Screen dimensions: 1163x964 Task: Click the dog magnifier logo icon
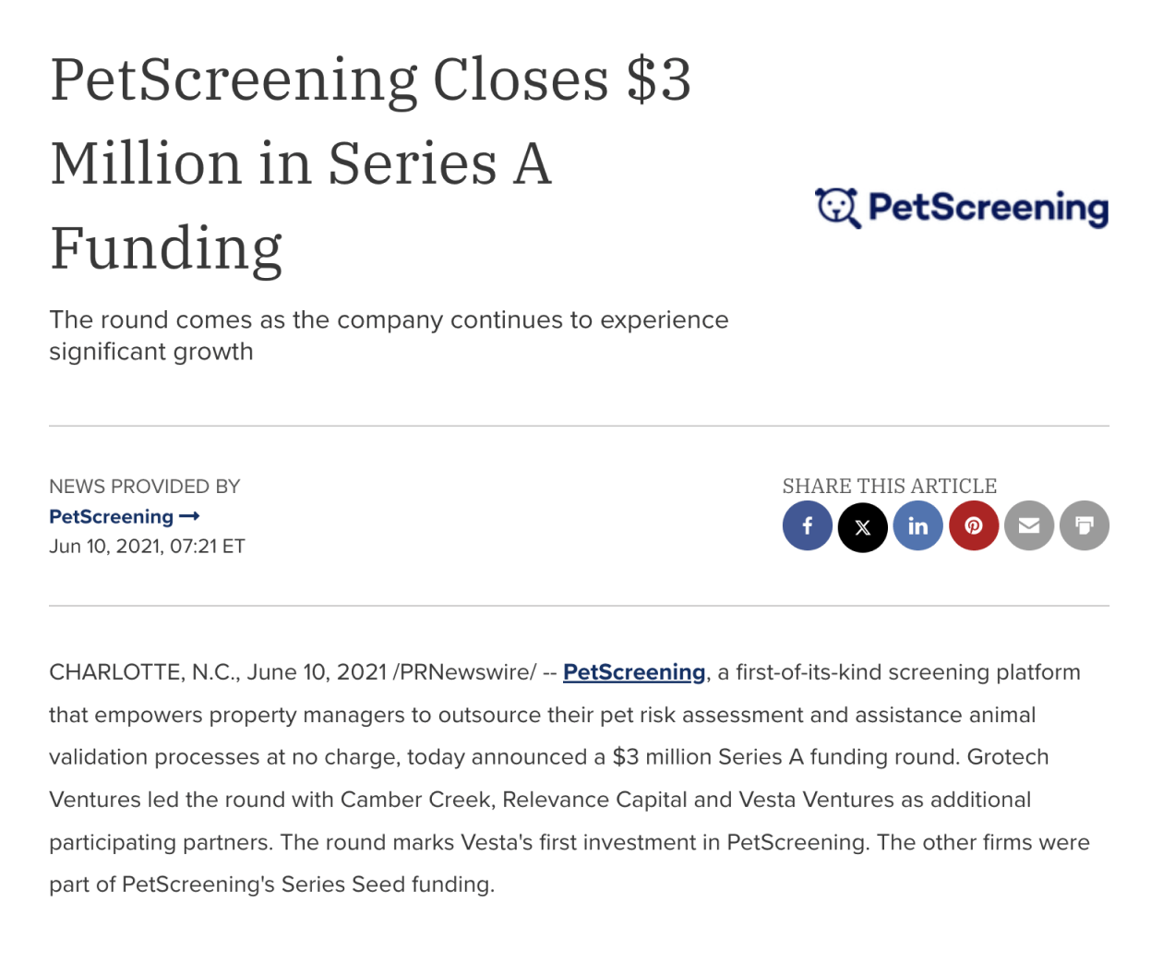(838, 208)
